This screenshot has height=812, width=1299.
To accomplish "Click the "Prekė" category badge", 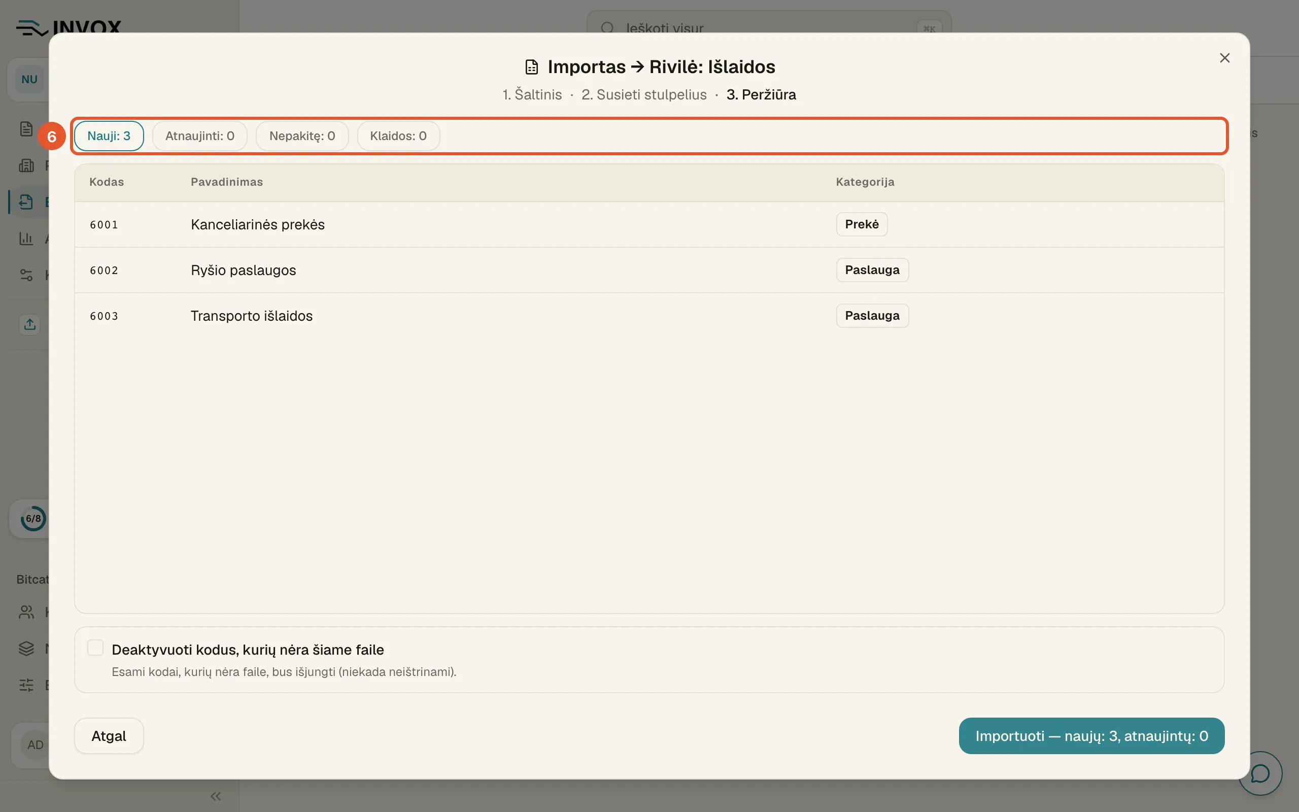I will (862, 224).
